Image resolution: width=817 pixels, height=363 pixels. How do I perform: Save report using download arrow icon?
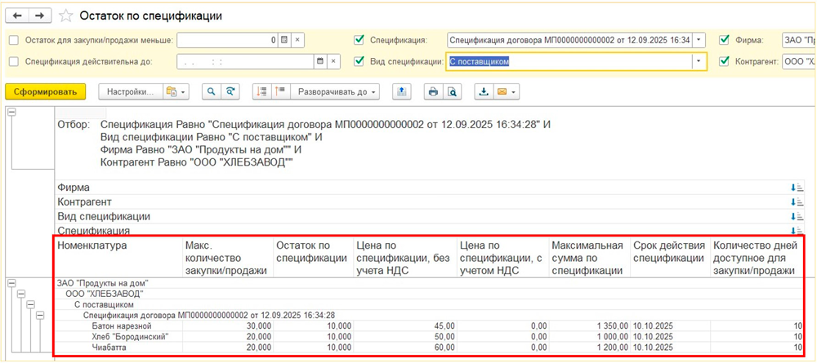click(484, 92)
